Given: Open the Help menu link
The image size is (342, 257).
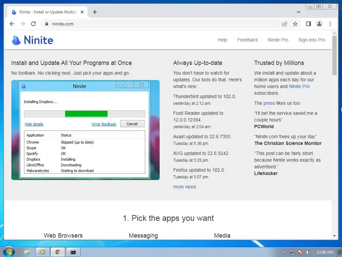Looking at the screenshot, I should click(222, 40).
